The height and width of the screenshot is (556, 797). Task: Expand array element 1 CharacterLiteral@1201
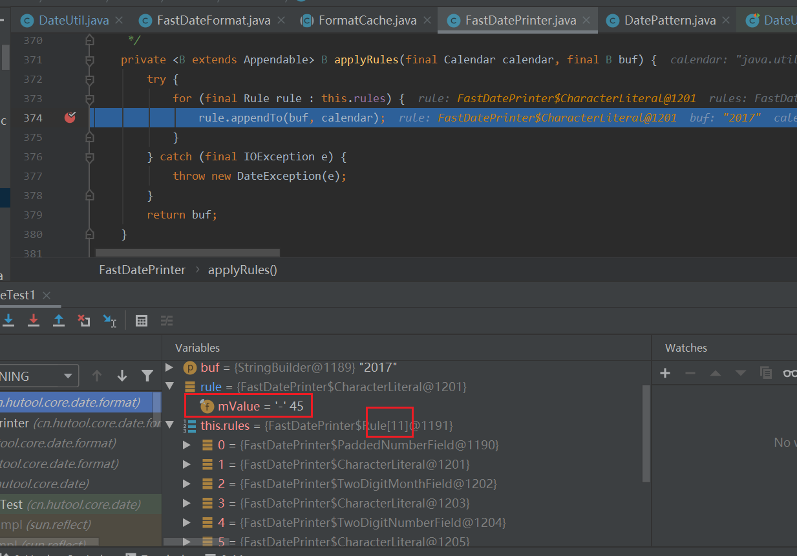point(187,464)
